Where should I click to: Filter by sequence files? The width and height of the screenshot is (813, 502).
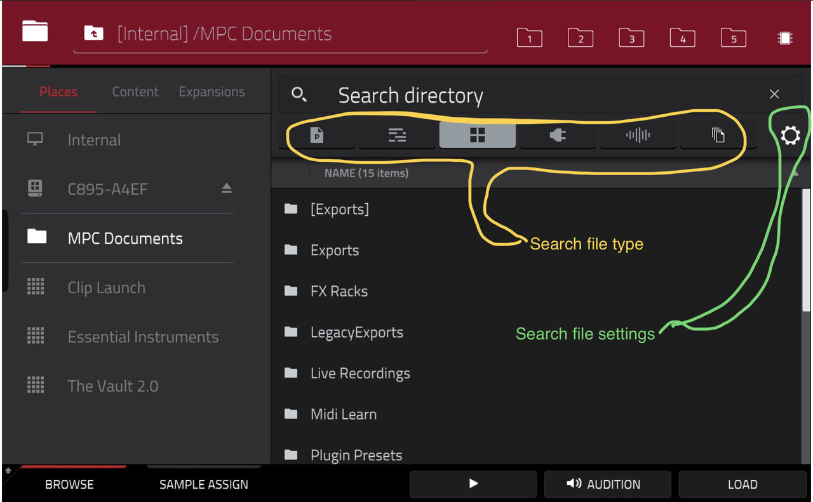click(397, 135)
